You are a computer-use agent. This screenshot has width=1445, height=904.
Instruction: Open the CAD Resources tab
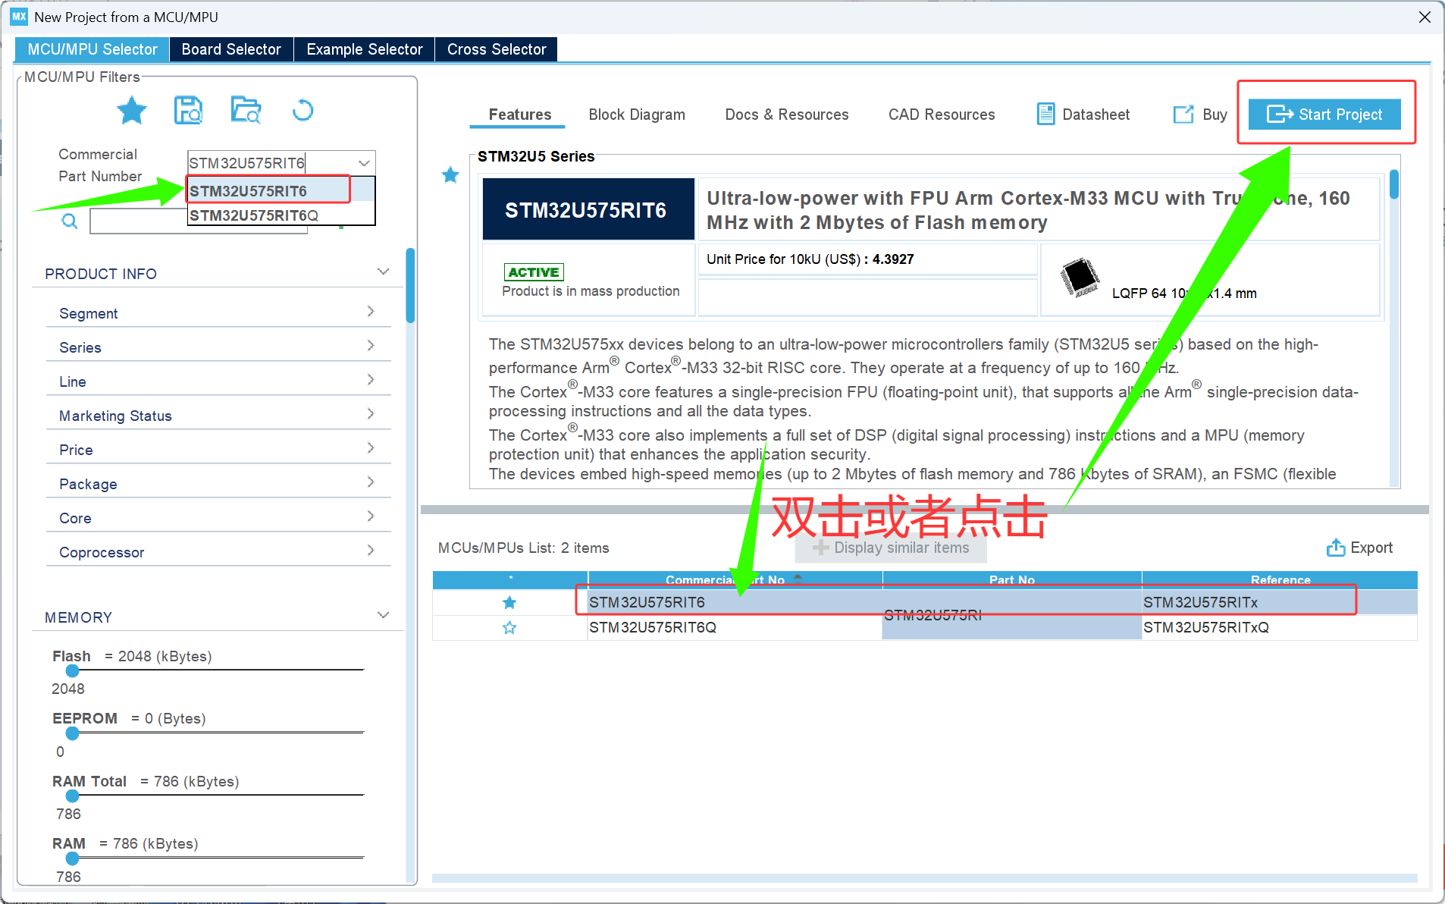[942, 115]
